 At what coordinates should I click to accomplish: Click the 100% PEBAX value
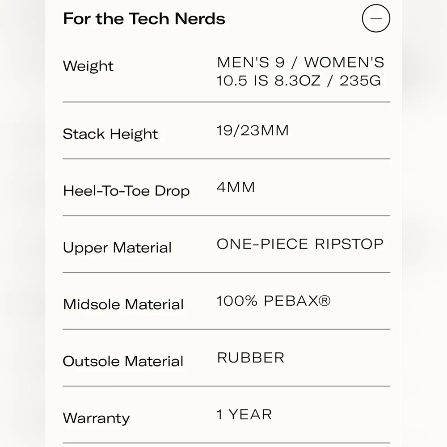click(x=274, y=301)
